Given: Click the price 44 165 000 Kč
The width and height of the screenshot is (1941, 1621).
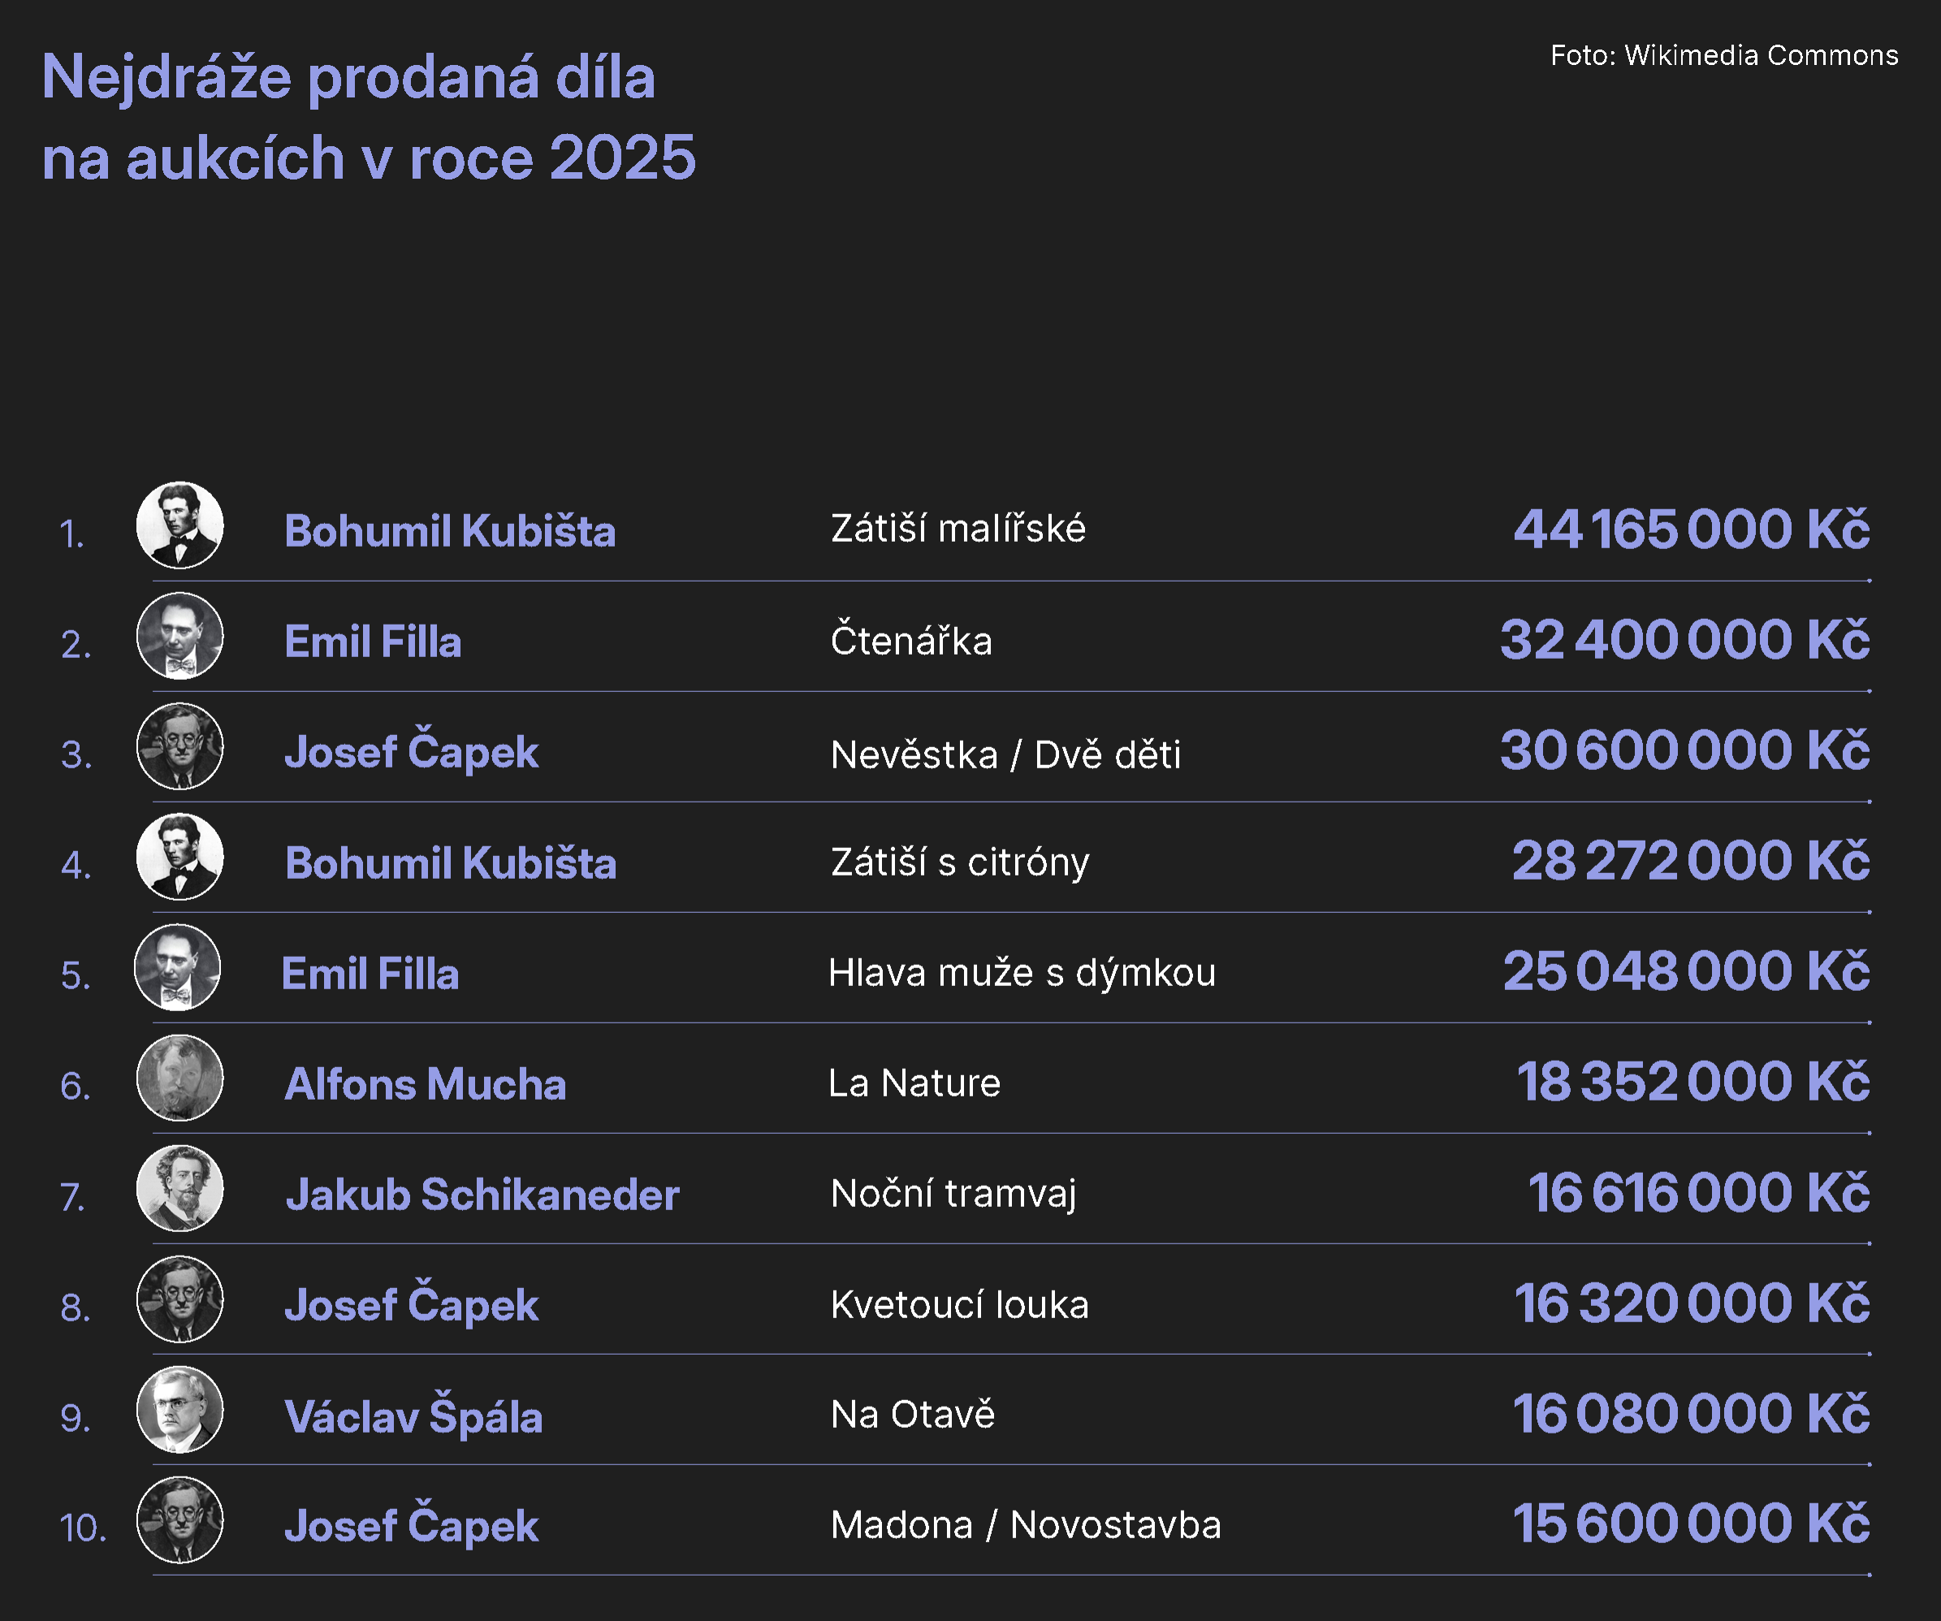Looking at the screenshot, I should 1691,530.
